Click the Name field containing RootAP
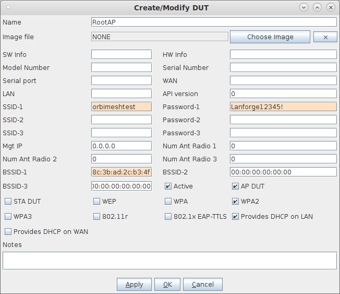 pos(214,22)
